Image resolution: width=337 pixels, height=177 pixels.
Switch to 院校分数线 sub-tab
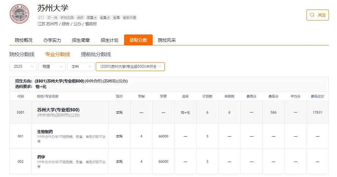click(x=22, y=54)
